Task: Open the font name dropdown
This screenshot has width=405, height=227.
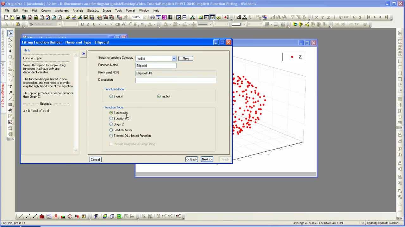Action: click(59, 24)
